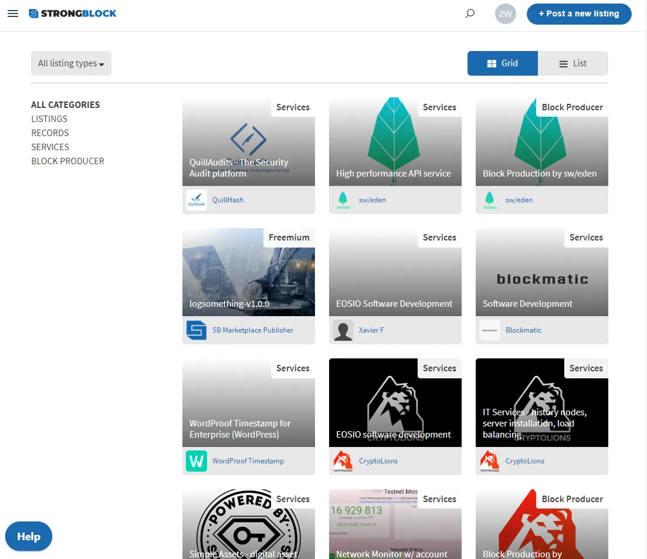Screen dimensions: 647x559
Task: Click WordProof Timestamp author link
Action: point(248,461)
